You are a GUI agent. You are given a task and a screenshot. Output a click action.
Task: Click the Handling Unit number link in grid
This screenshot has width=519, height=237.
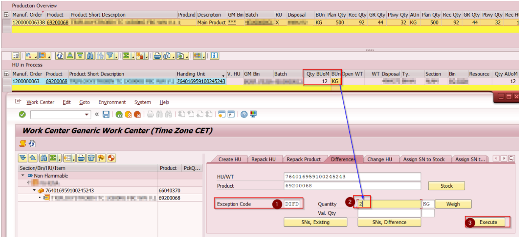[x=201, y=81]
